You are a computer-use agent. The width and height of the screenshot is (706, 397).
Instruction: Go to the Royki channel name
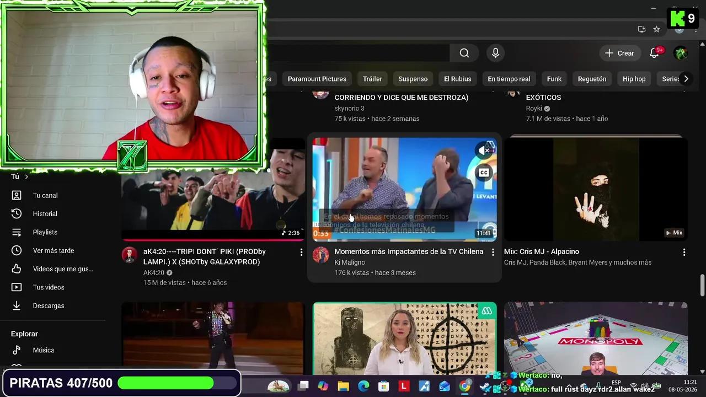click(x=534, y=108)
